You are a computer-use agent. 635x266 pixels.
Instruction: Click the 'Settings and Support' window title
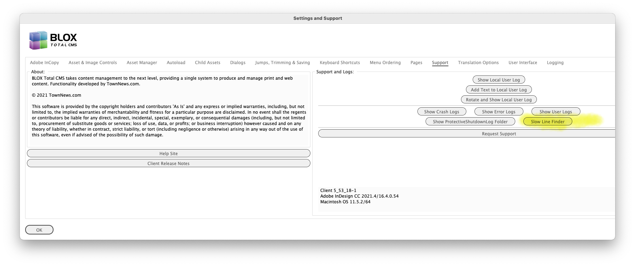(317, 18)
